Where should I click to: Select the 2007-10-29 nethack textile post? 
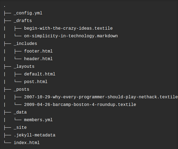pyautogui.click(x=101, y=97)
